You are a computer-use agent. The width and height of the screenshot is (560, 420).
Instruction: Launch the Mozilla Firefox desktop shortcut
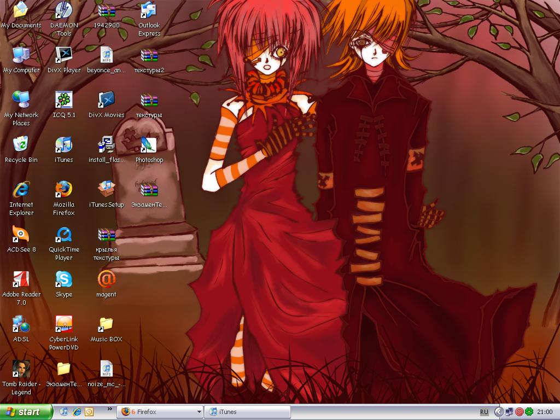point(64,199)
